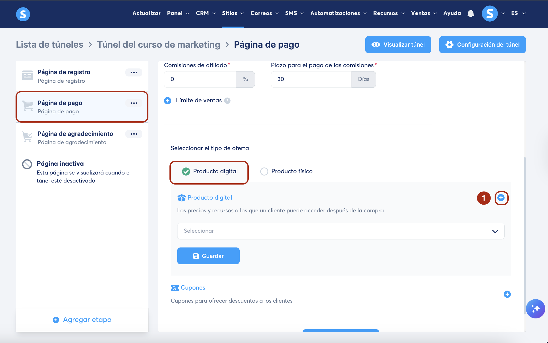Click the Comisiones de afiliado input field
The height and width of the screenshot is (343, 548).
(x=200, y=79)
